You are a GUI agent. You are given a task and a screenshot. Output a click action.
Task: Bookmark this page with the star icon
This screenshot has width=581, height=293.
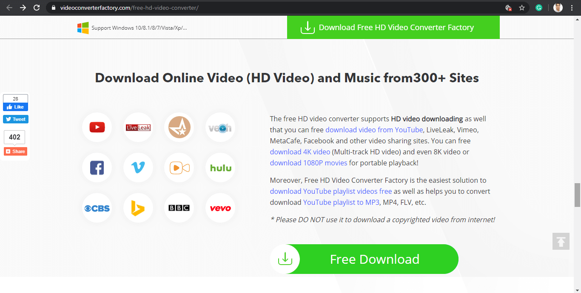point(522,8)
